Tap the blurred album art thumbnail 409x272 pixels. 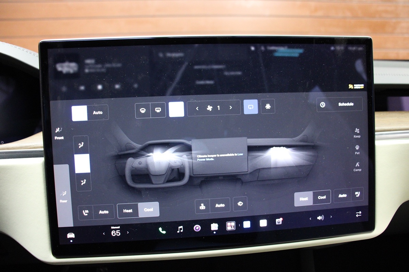67,67
